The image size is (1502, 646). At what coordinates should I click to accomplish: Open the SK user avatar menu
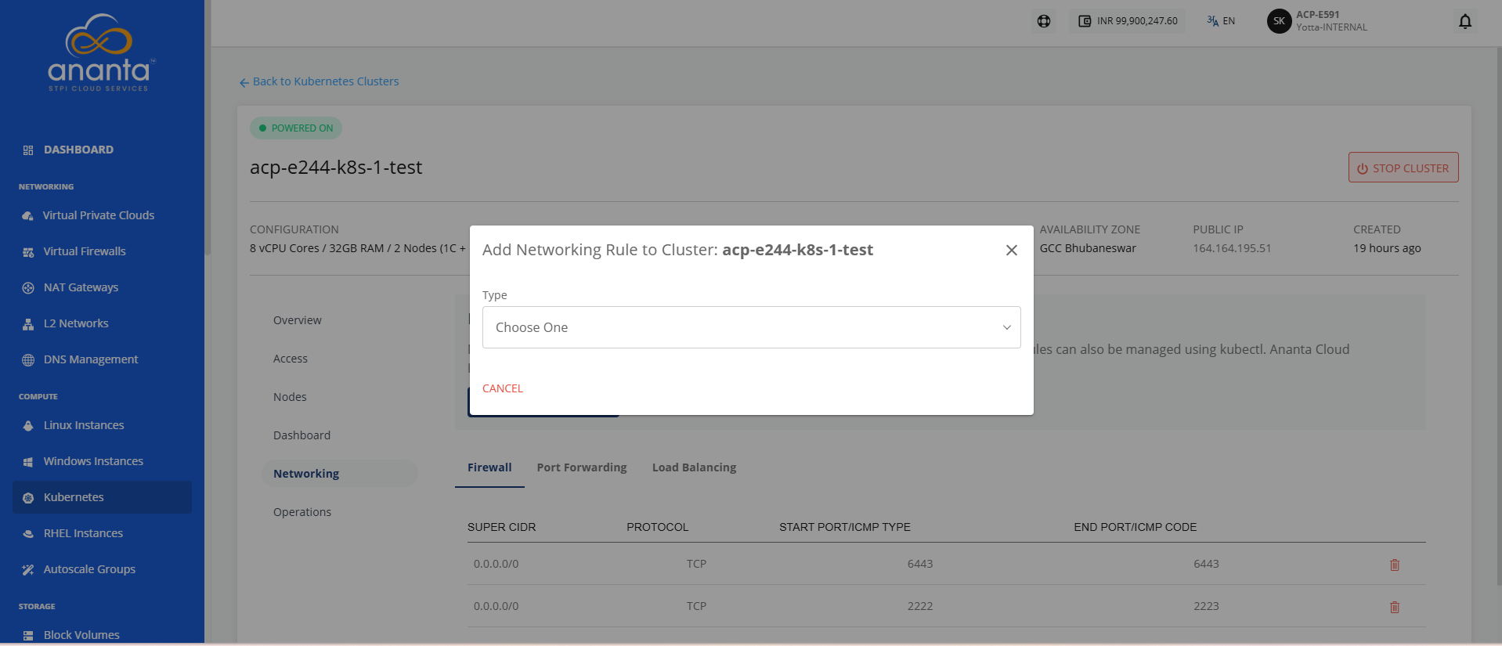tap(1279, 21)
